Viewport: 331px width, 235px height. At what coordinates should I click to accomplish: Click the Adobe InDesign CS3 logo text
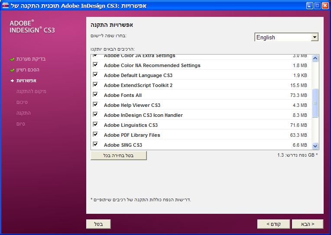32,26
